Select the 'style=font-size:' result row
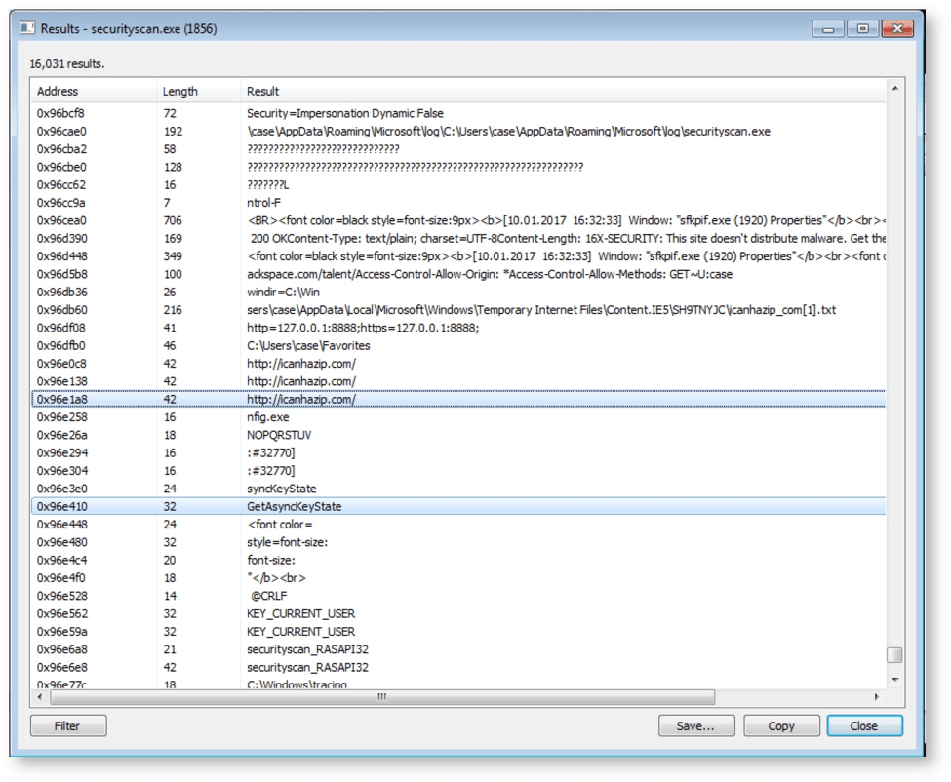Viewport: 951px width, 782px height. pyautogui.click(x=458, y=542)
